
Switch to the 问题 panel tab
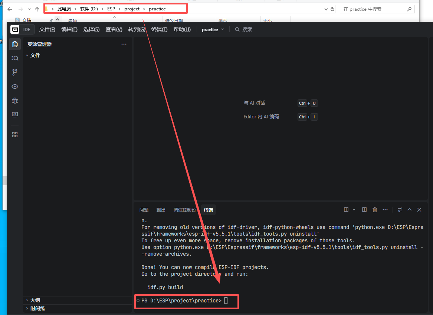[x=144, y=210]
